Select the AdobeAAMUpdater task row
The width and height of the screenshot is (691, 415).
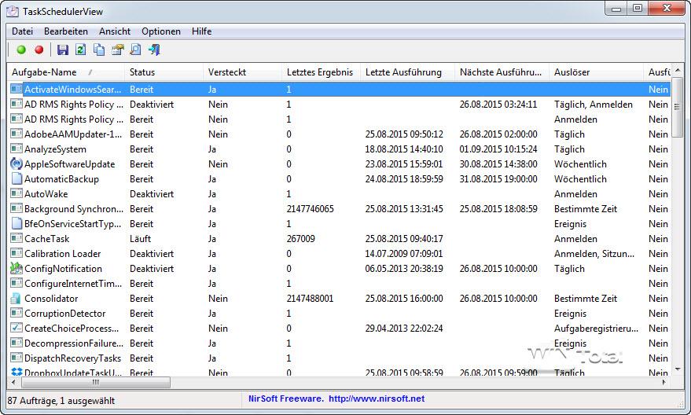click(340, 134)
